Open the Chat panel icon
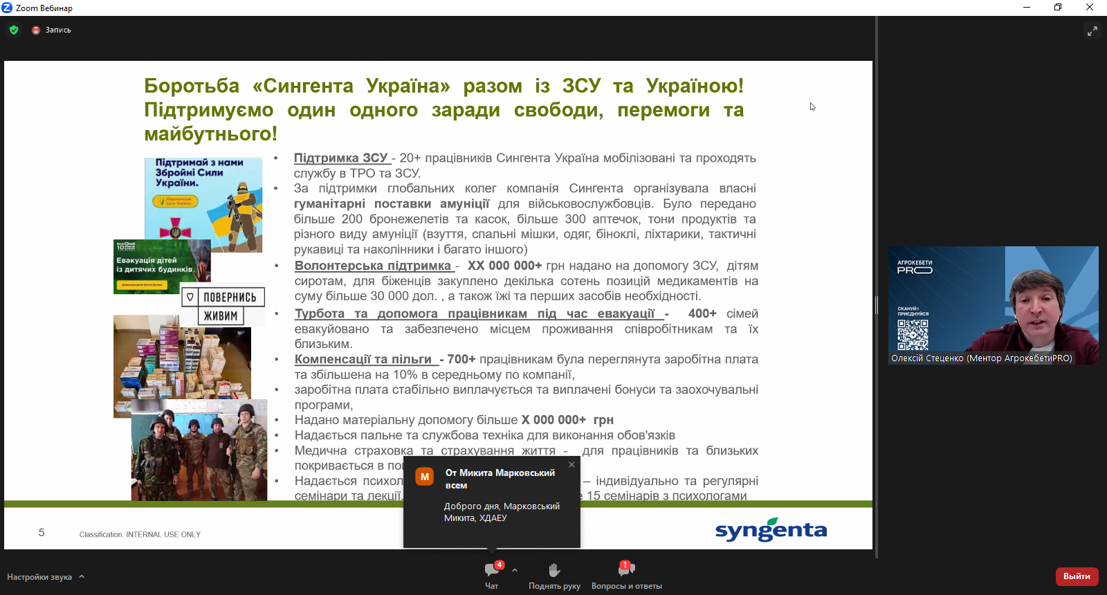 coord(492,570)
